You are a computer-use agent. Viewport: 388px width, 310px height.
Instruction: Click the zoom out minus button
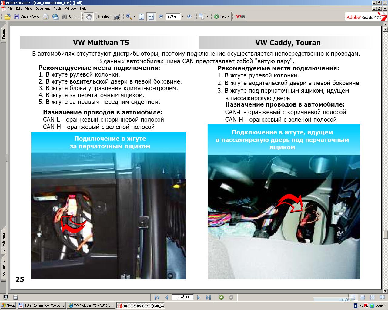161,17
